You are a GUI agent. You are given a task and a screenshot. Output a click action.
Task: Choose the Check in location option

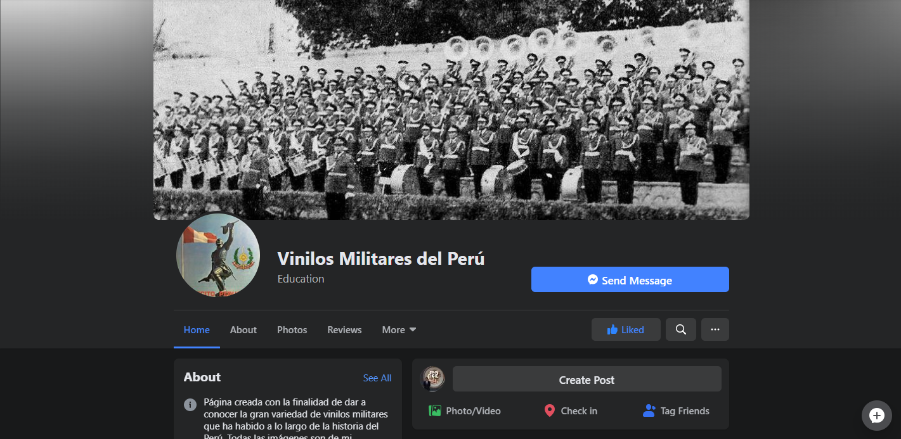point(571,410)
